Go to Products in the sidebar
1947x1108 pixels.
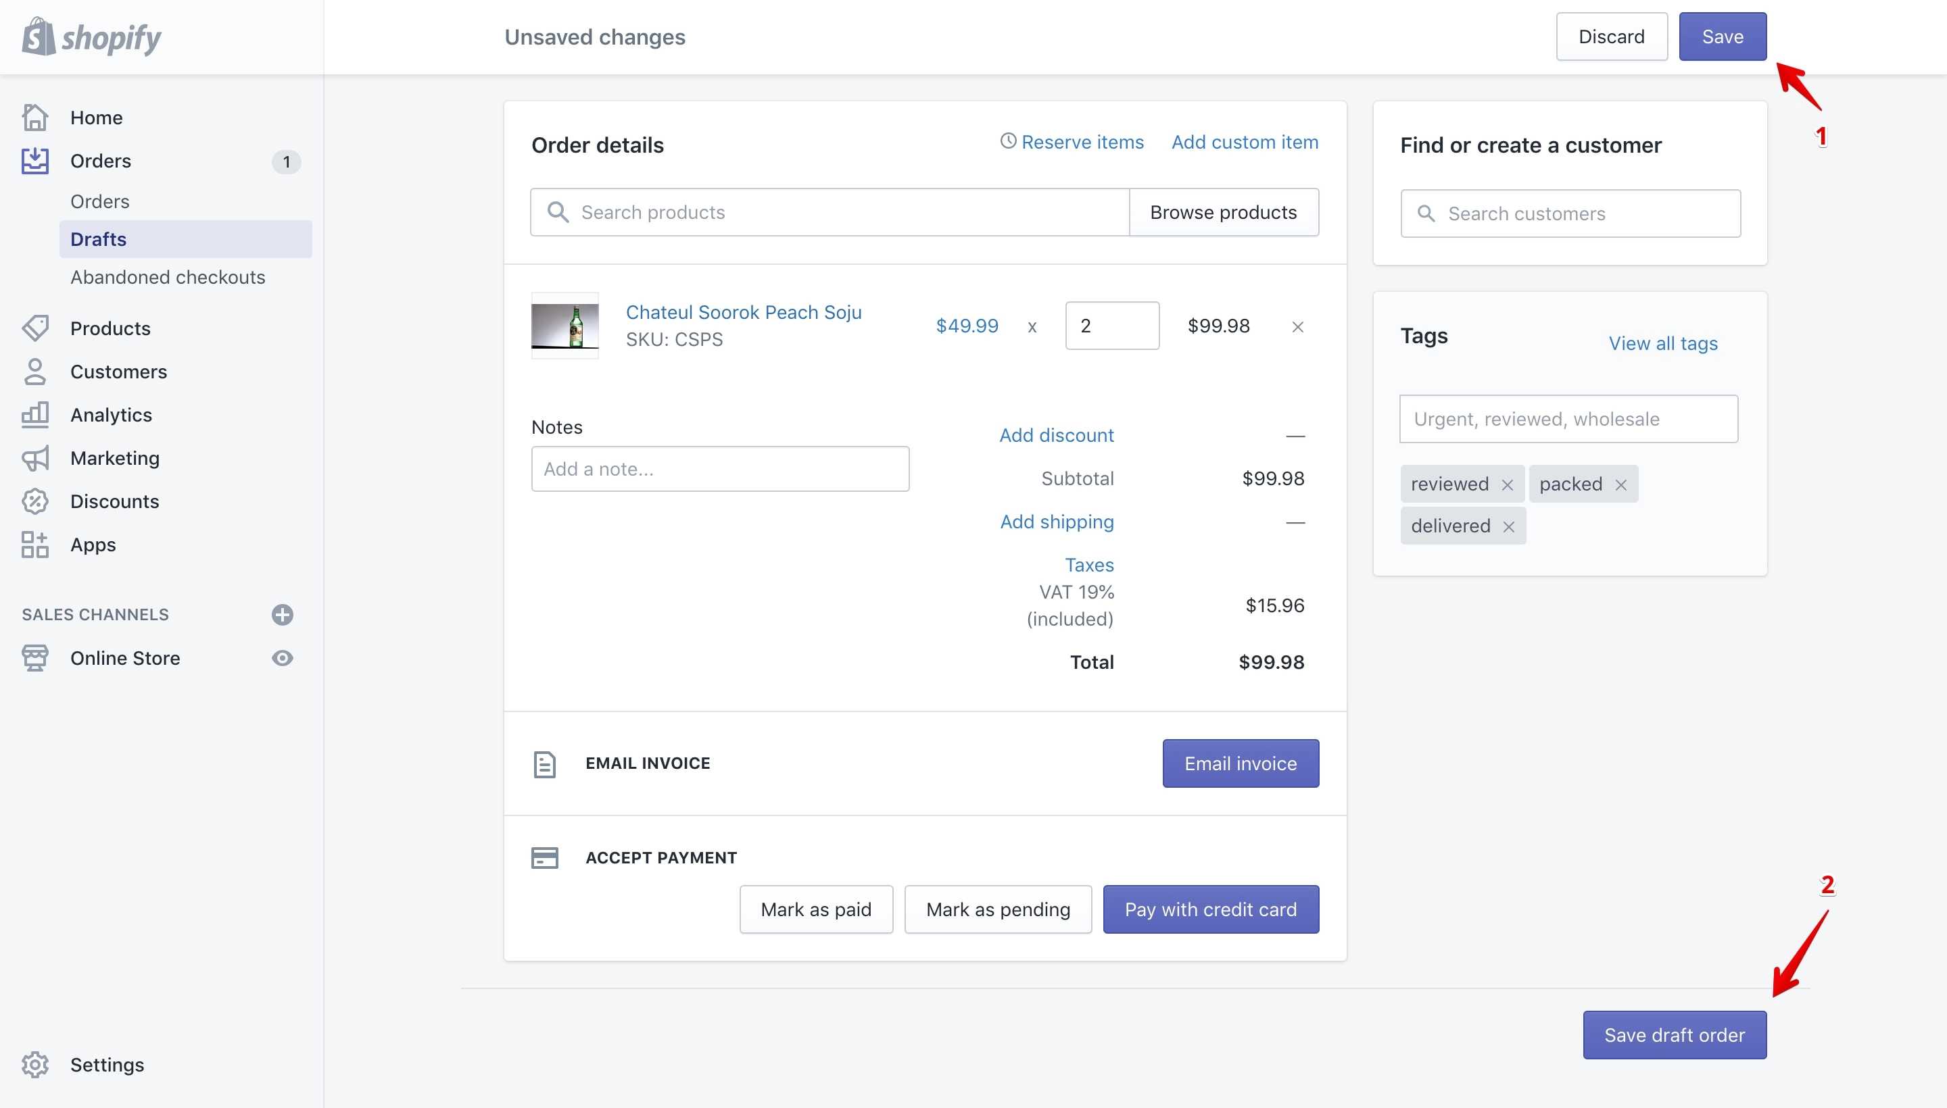click(x=110, y=328)
